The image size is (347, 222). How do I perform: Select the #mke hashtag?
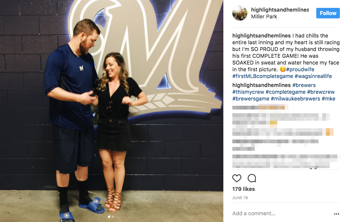(x=328, y=99)
